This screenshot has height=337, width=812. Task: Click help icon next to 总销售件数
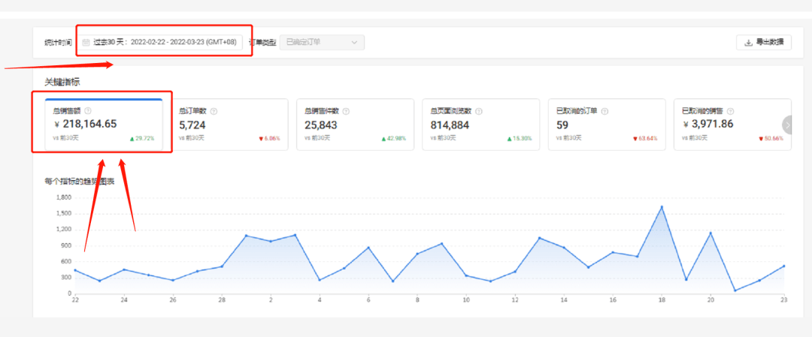click(x=346, y=111)
